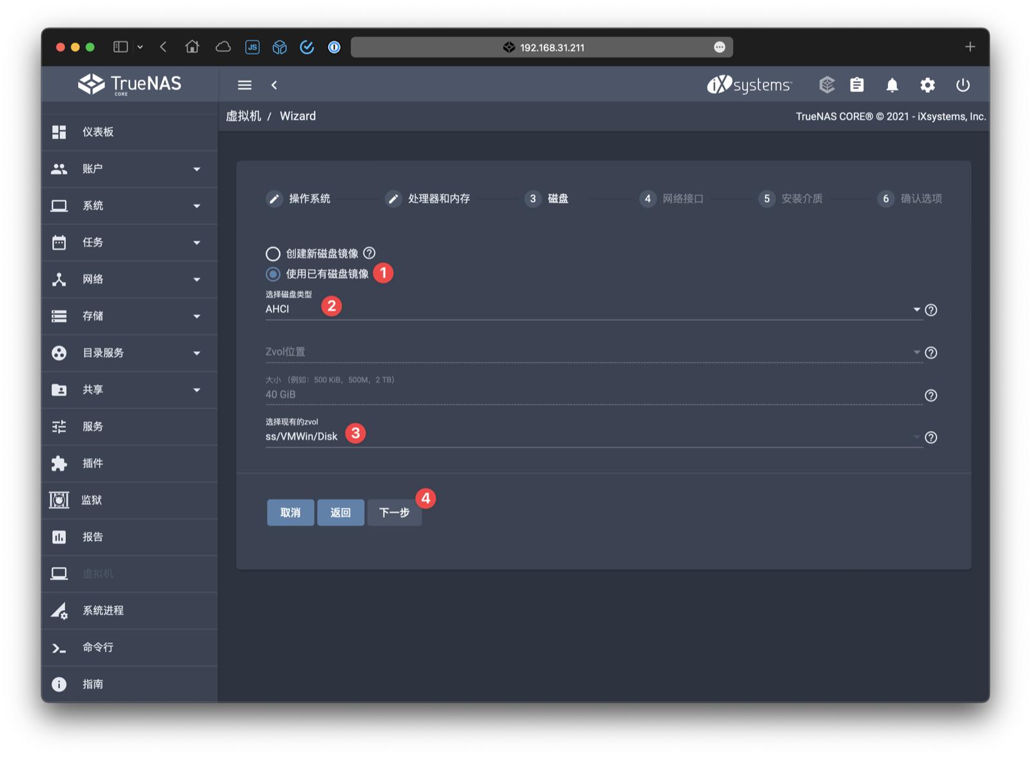The image size is (1031, 757).
Task: Click the settings gear in the top bar
Action: (928, 84)
